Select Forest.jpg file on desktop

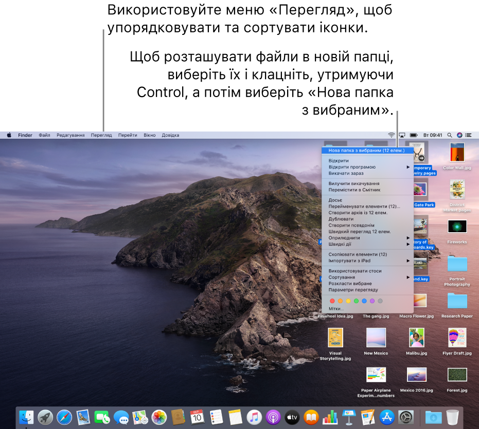point(457,380)
